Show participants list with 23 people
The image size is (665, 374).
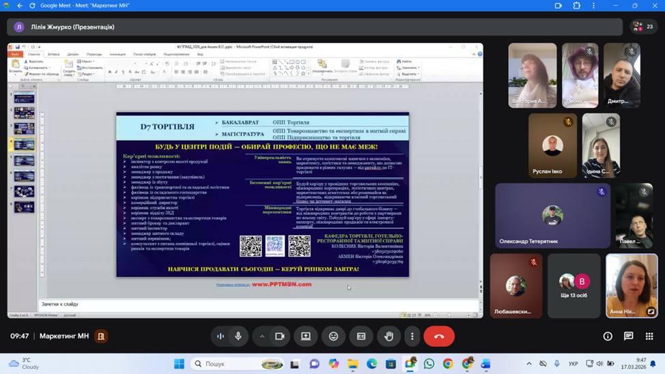coord(644,27)
